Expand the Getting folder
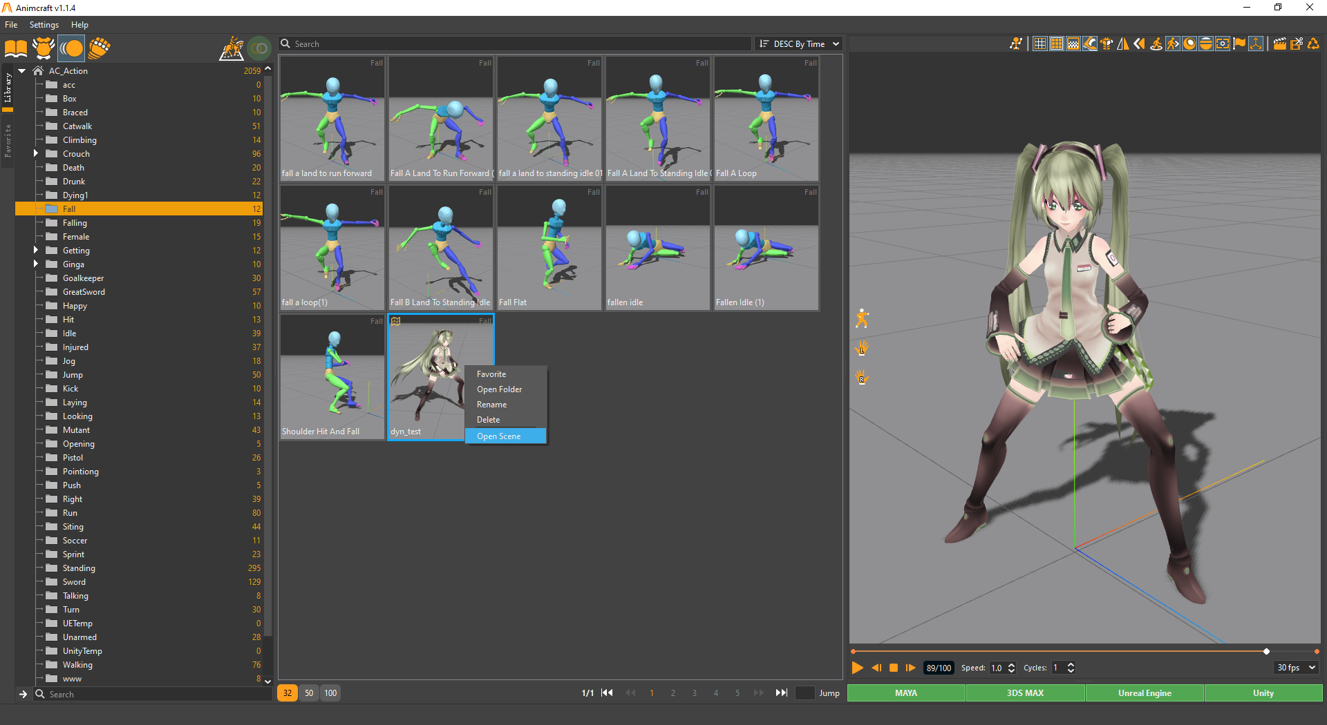This screenshot has width=1327, height=725. tap(35, 250)
